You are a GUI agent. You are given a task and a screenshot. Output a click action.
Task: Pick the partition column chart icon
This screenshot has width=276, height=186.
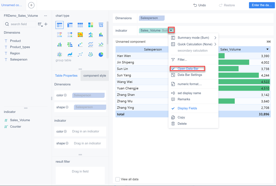[x=91, y=35]
